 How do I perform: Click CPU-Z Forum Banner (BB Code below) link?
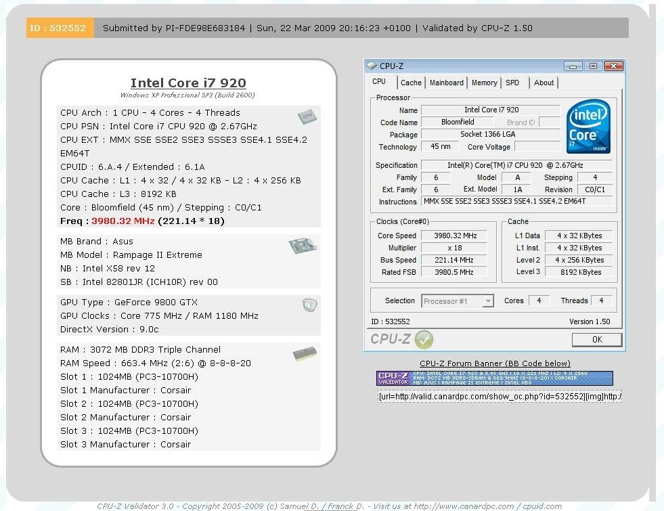495,363
